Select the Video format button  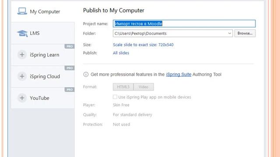(x=143, y=87)
